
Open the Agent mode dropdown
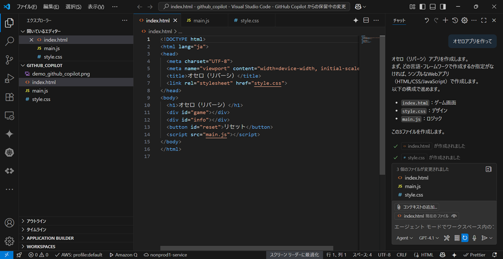pos(404,238)
